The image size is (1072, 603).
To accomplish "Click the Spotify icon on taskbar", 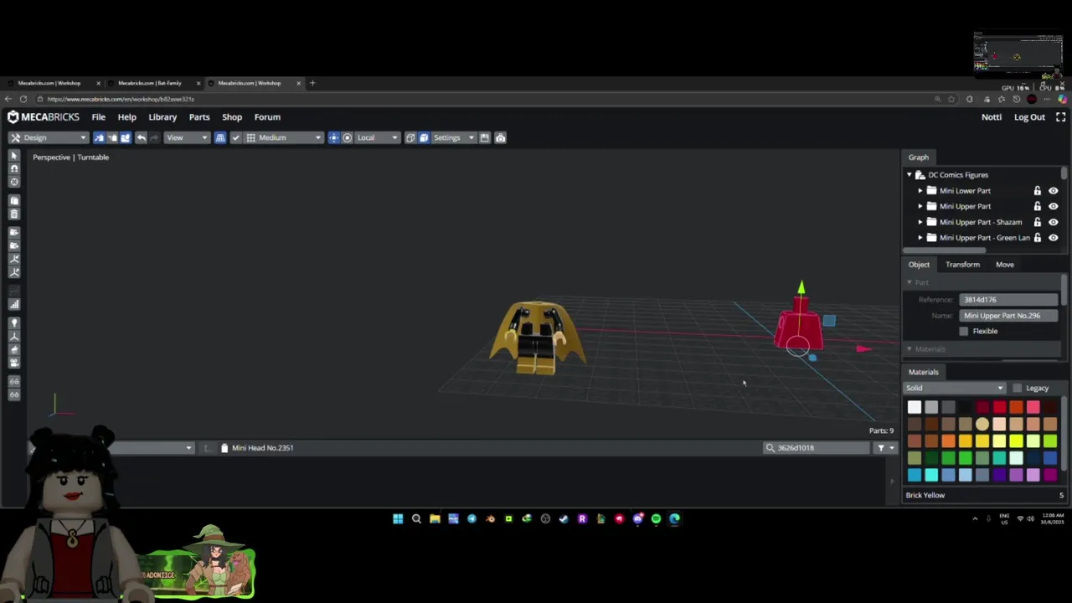I will pyautogui.click(x=656, y=518).
